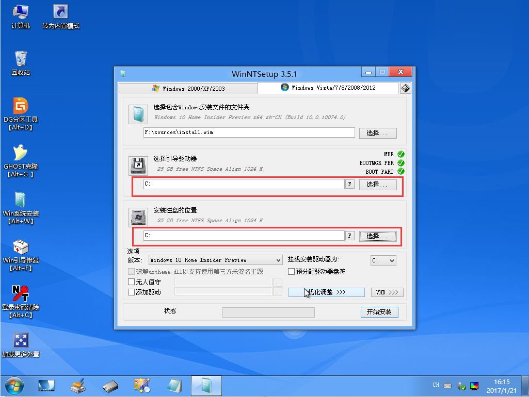The image size is (529, 397).
Task: Open the 转为内置模式 shortcut icon
Action: click(61, 17)
